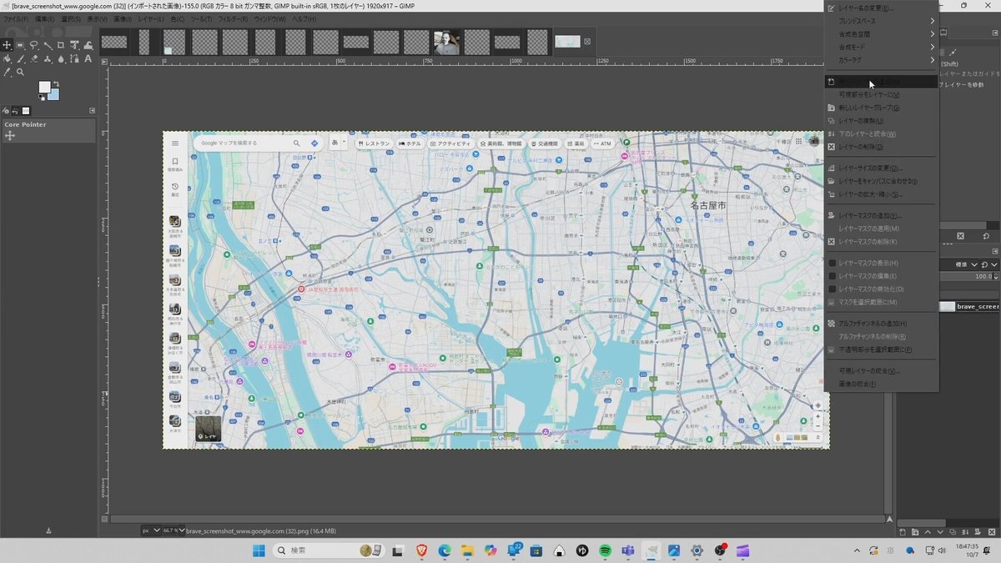Viewport: 1001px width, 563px height.
Task: Click the taskbar 検索 search box
Action: tap(328, 550)
